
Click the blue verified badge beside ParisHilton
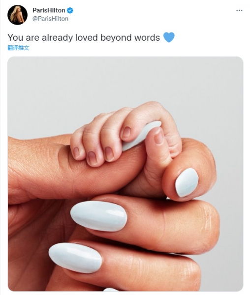coord(70,10)
